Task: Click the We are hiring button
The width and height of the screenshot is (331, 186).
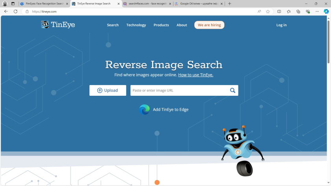Action: 209,25
